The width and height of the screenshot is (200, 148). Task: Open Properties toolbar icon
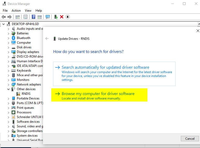tap(25, 17)
